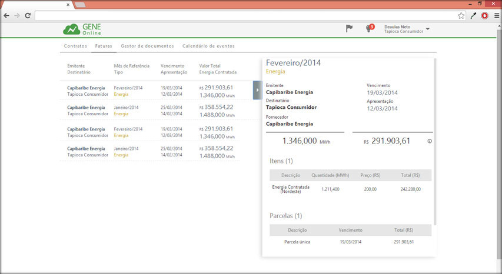Click the 1.346,000 MWh total in panel

click(x=306, y=141)
